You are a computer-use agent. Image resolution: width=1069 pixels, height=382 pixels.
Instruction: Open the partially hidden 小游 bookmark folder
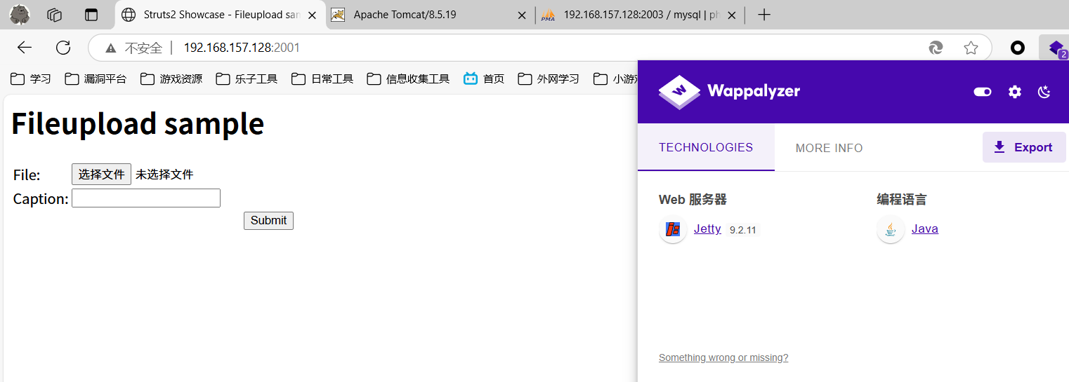615,79
